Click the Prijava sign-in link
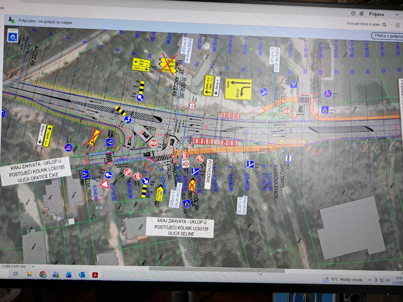Screen dimensions: 403x302 click(x=376, y=14)
